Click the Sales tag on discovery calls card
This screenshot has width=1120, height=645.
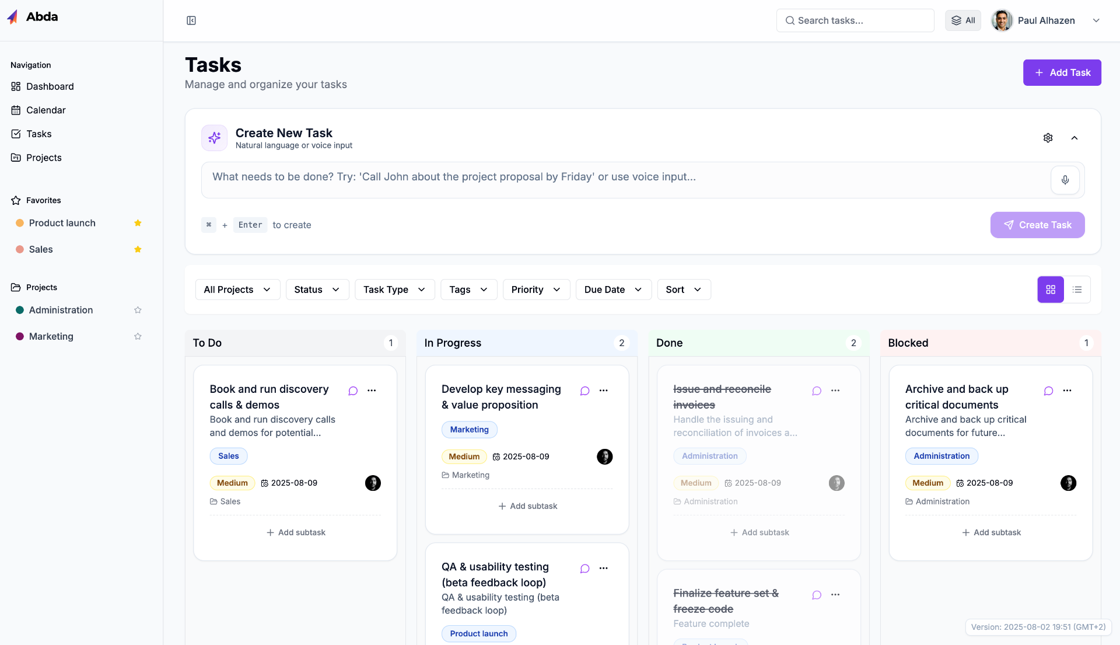click(x=228, y=456)
